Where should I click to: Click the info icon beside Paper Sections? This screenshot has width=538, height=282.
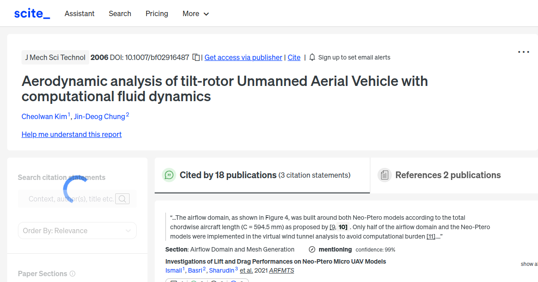click(73, 273)
